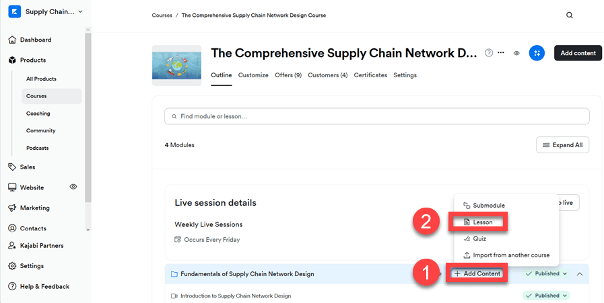
Task: Click the course thumbnail image
Action: coord(176,65)
